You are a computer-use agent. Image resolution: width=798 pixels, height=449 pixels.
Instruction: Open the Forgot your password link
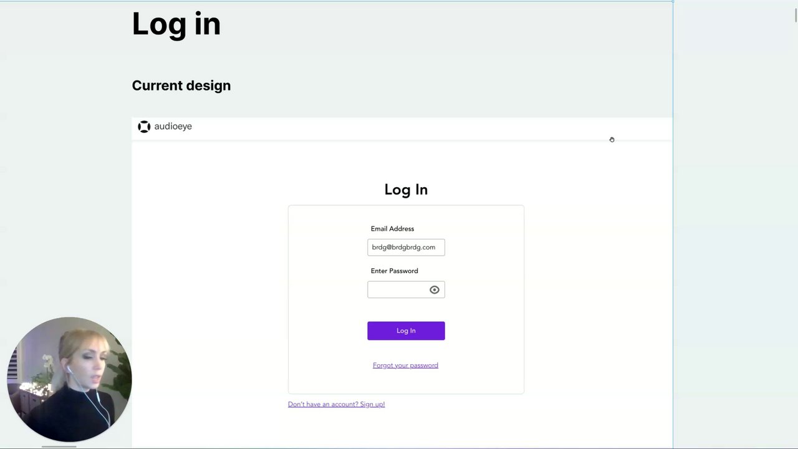pyautogui.click(x=405, y=365)
